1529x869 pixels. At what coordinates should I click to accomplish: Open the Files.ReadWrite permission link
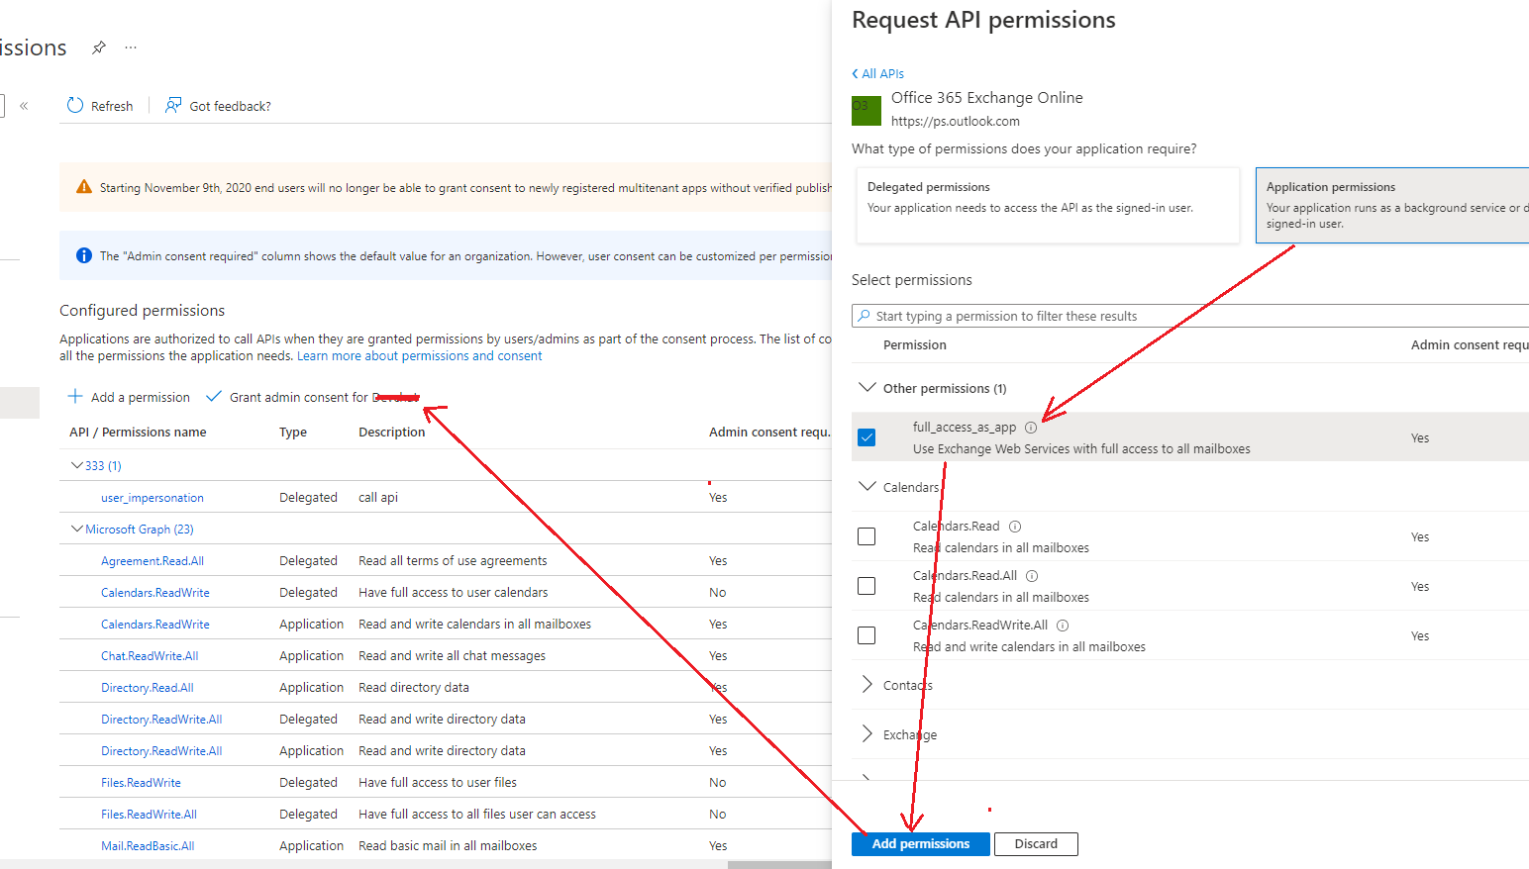141,783
